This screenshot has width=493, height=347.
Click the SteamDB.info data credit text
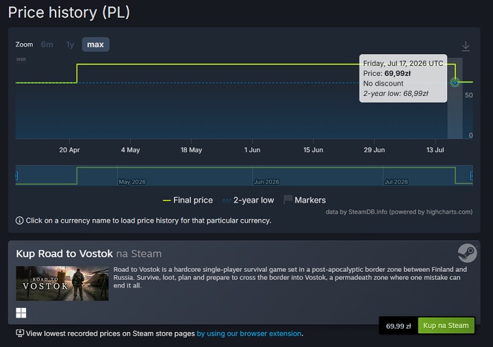tap(399, 212)
